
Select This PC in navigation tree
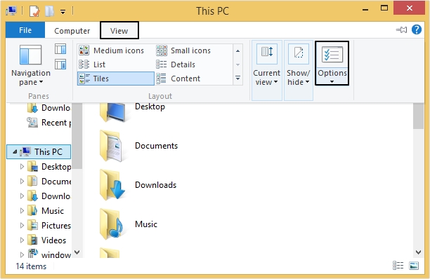click(39, 152)
